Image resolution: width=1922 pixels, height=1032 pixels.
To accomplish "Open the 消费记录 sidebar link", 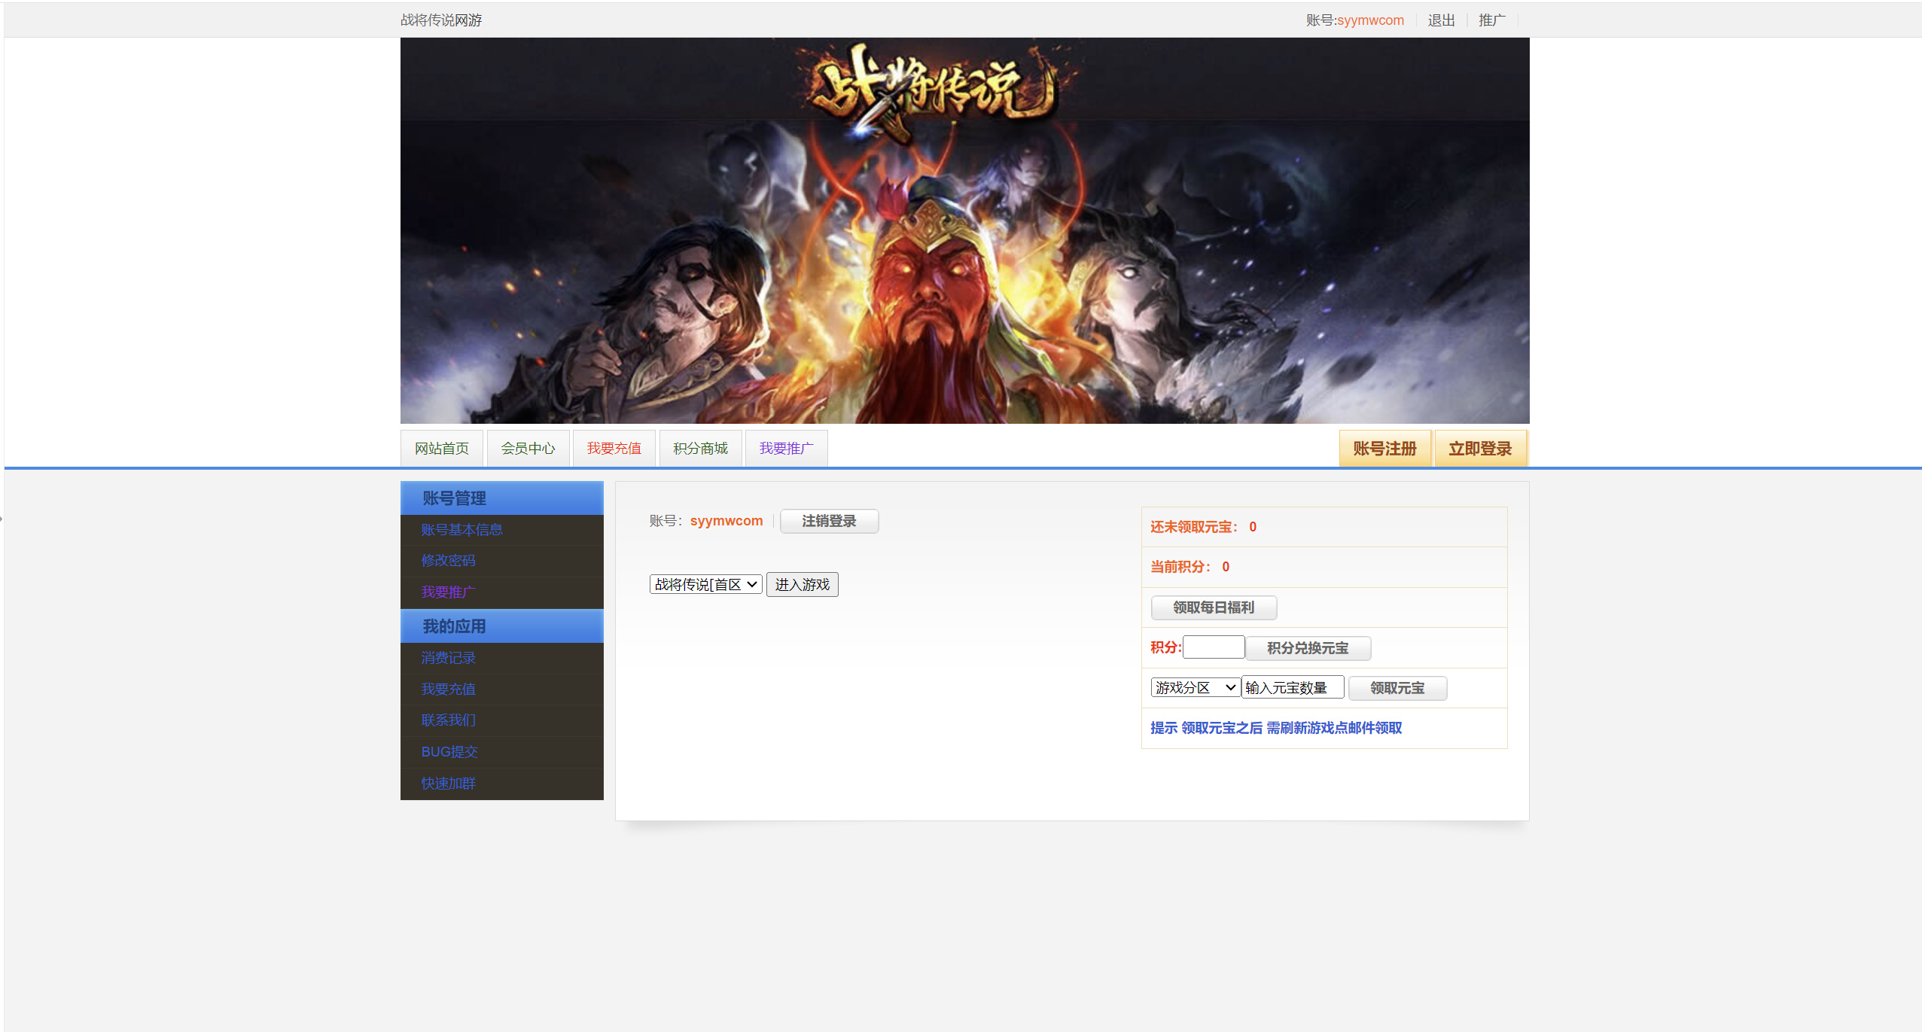I will coord(448,658).
